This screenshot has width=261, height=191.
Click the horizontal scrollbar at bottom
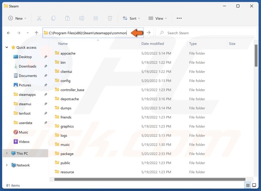[150, 179]
